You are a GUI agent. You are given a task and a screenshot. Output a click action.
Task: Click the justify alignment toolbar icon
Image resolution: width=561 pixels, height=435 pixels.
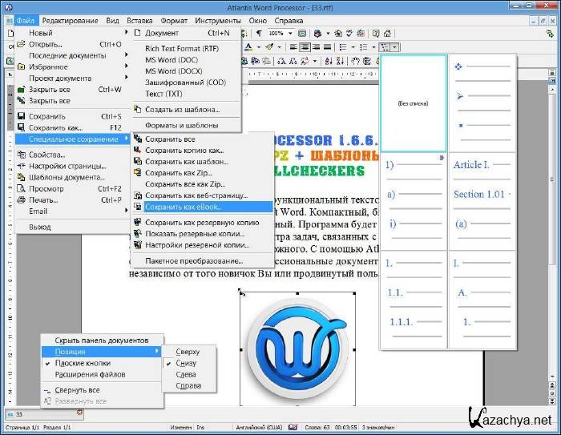(x=328, y=47)
